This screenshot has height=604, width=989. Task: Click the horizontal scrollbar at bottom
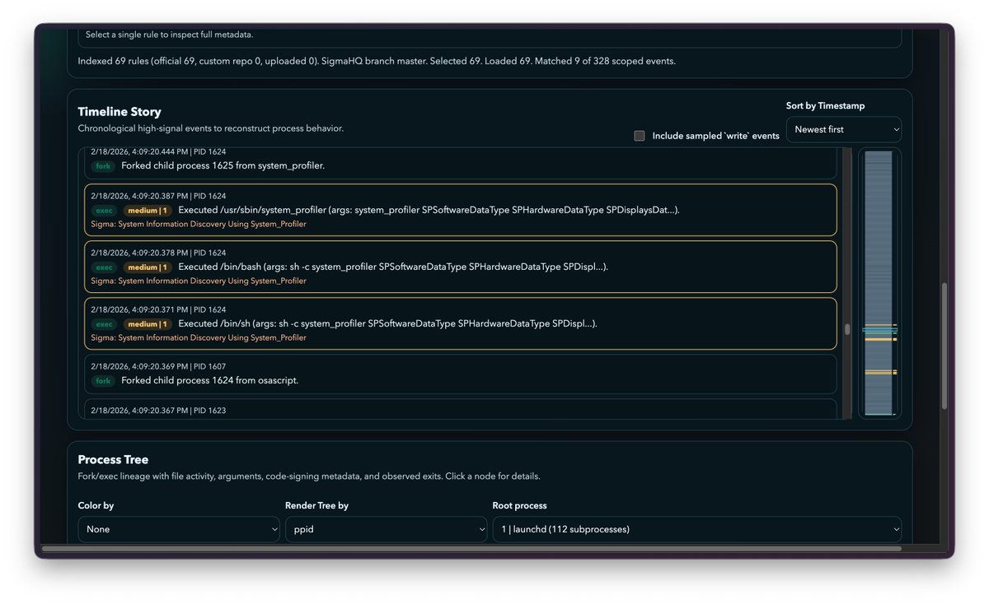(x=471, y=548)
